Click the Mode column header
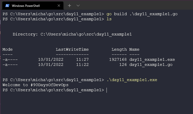The height and width of the screenshot is (114, 193). [x=8, y=49]
